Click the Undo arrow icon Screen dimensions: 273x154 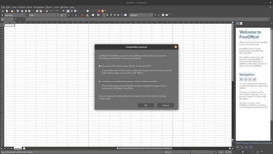[x=51, y=11]
